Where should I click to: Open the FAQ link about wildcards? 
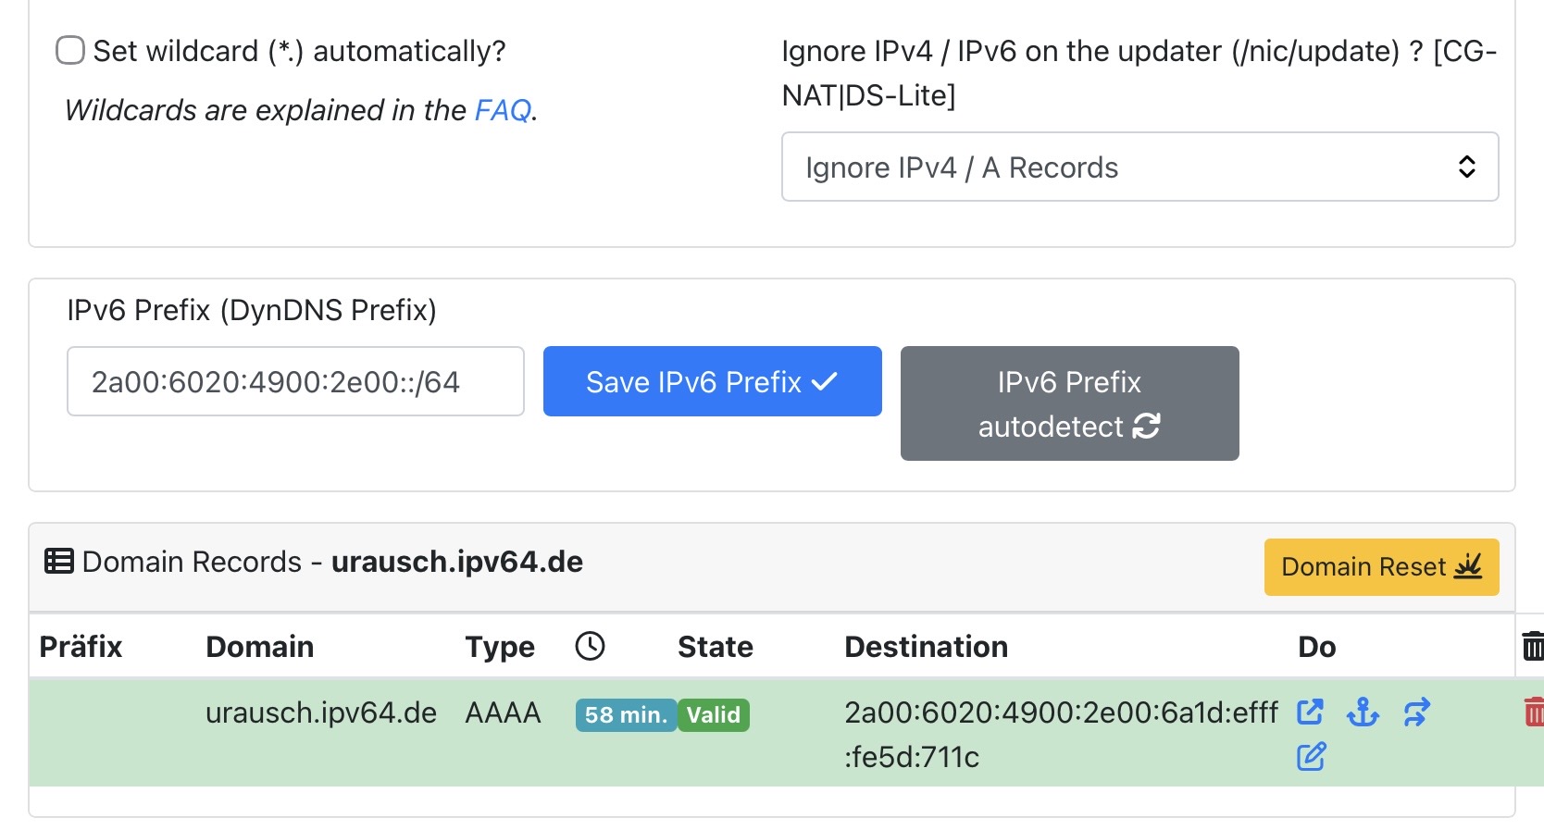pos(502,110)
